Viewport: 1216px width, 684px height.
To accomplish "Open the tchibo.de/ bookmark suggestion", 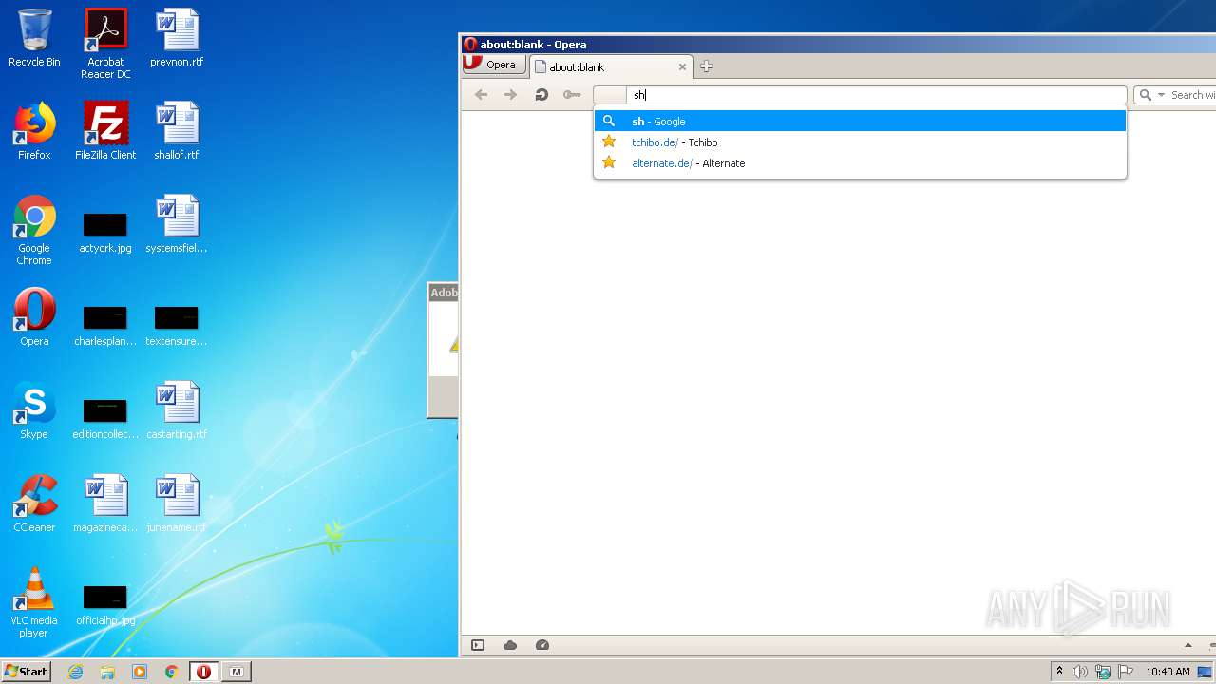I will tap(860, 142).
